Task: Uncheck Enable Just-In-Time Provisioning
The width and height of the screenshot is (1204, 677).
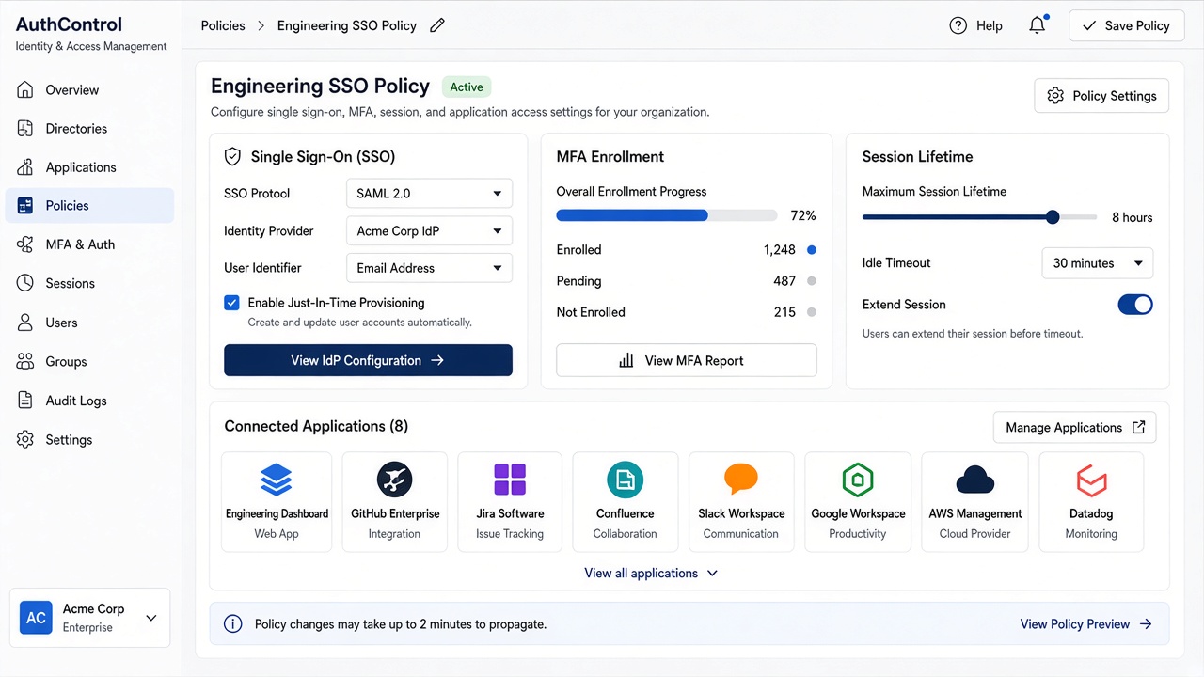Action: (x=231, y=303)
